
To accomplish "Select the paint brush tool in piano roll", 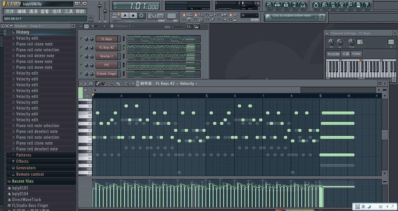I will pyautogui.click(x=103, y=84).
